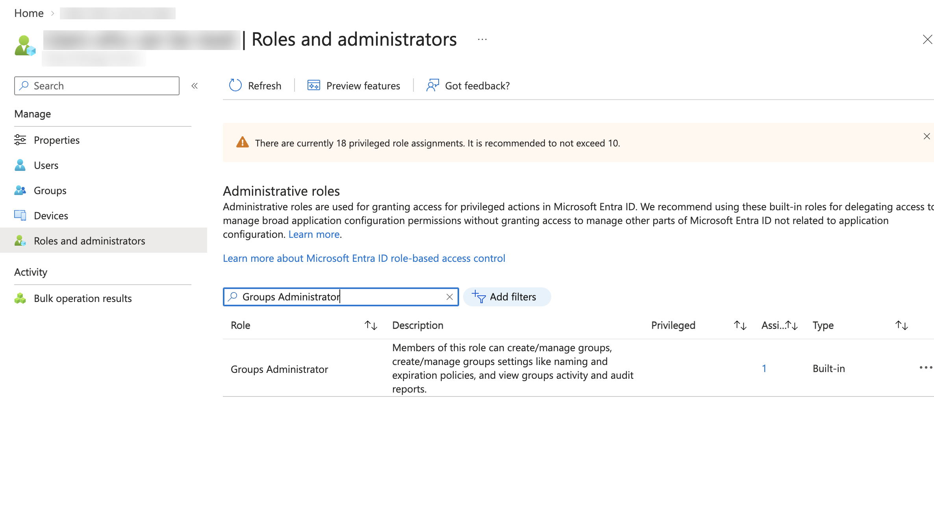
Task: Open the more options ellipsis beside page title
Action: pos(482,39)
